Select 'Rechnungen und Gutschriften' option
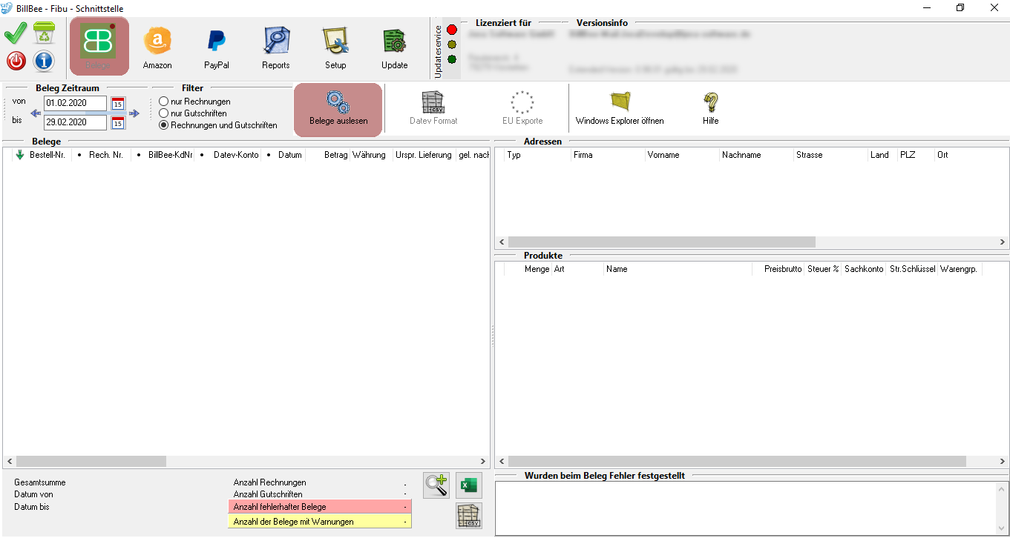Screen dimensions: 1010x538 (x=164, y=125)
